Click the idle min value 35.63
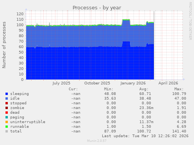Image resolution: width=194 pixels, height=145 pixels. pyautogui.click(x=110, y=98)
